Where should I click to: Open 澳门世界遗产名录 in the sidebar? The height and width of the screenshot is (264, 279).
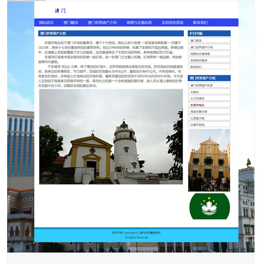pyautogui.click(x=209, y=85)
